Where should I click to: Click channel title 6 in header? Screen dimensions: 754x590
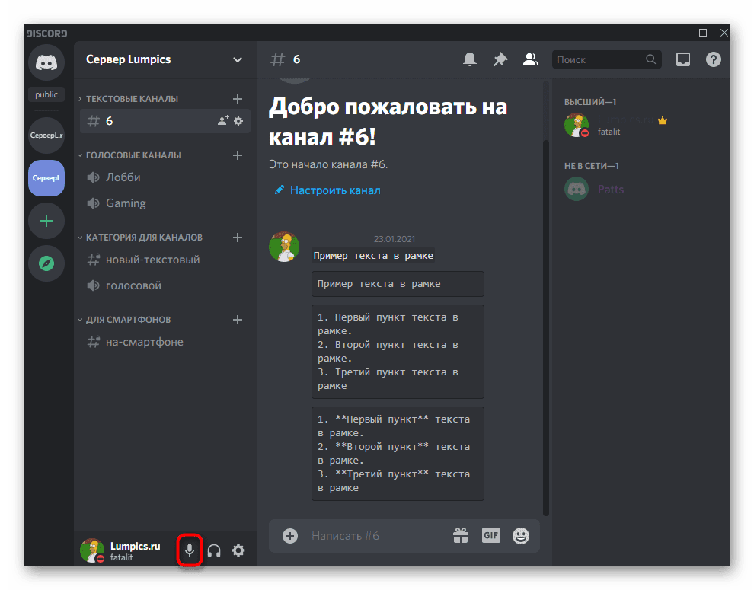point(297,59)
